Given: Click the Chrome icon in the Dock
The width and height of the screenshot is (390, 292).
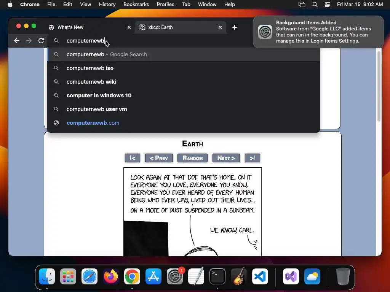Looking at the screenshot, I should 132,276.
